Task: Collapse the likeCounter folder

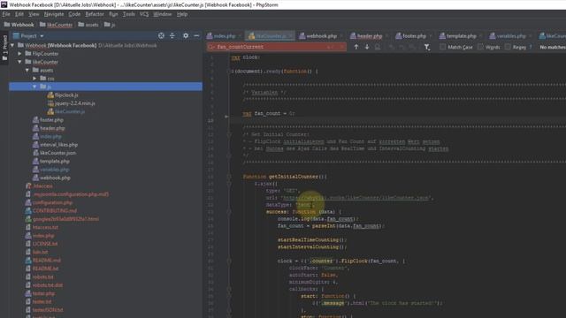Action: point(19,62)
